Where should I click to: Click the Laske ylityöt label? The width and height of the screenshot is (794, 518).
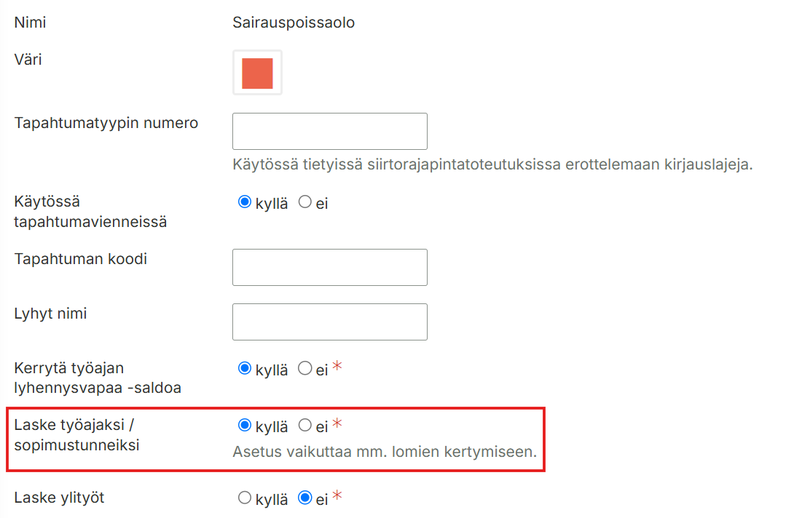tap(59, 498)
